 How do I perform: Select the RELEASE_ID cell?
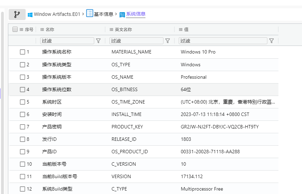coord(124,139)
